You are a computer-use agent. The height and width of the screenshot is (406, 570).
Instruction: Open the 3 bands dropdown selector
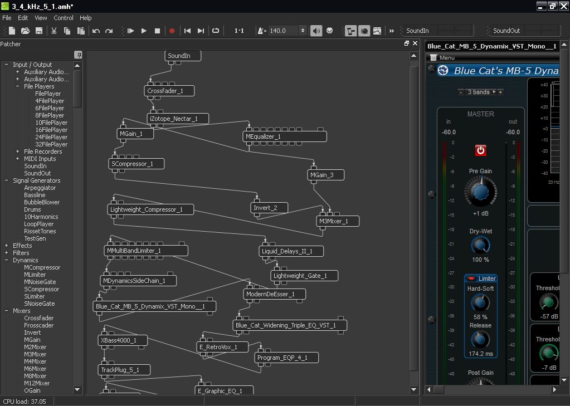(x=480, y=92)
